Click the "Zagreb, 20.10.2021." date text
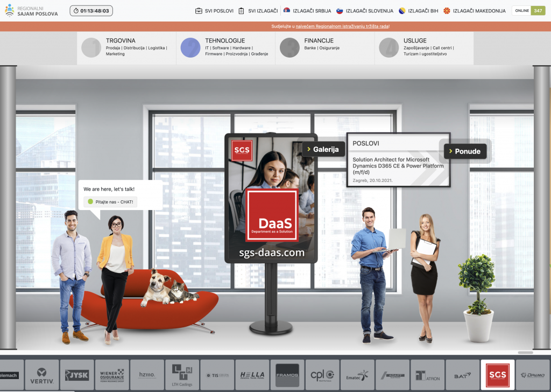The height and width of the screenshot is (392, 551). tap(372, 180)
